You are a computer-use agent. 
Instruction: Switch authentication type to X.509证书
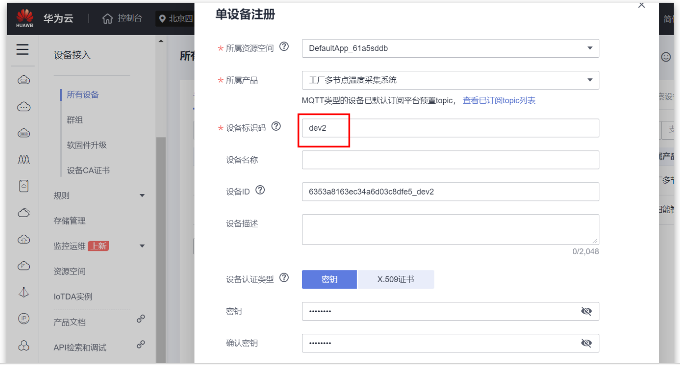[x=396, y=279]
